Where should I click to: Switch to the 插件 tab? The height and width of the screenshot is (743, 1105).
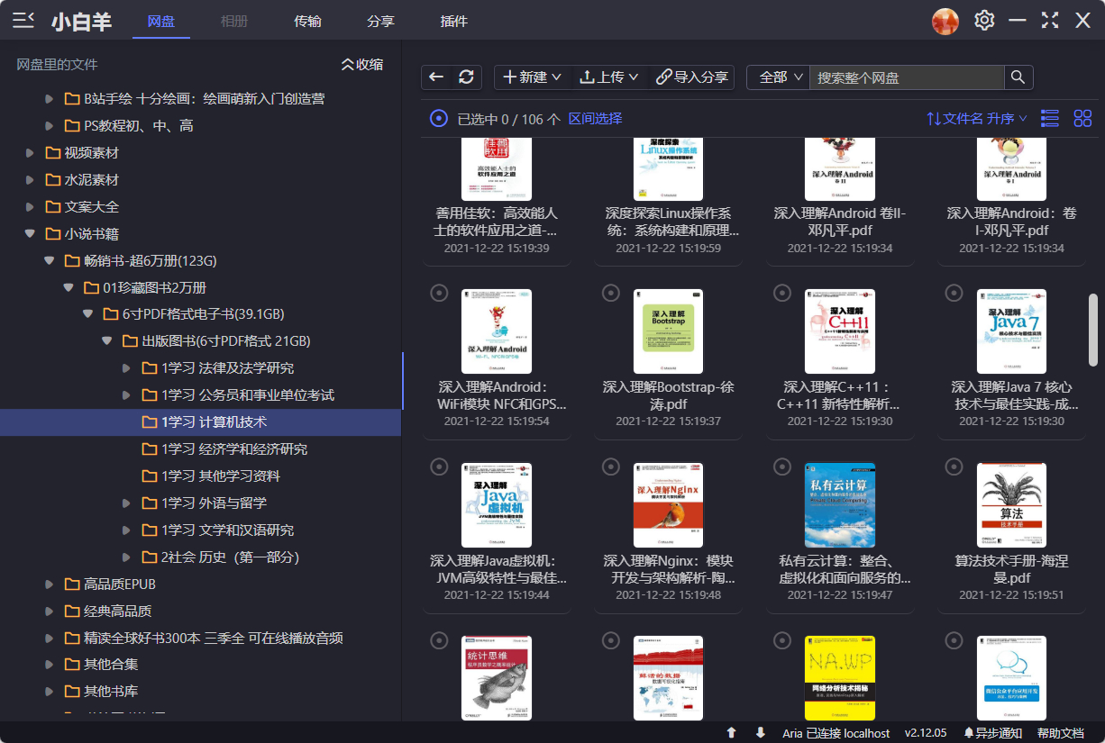454,21
